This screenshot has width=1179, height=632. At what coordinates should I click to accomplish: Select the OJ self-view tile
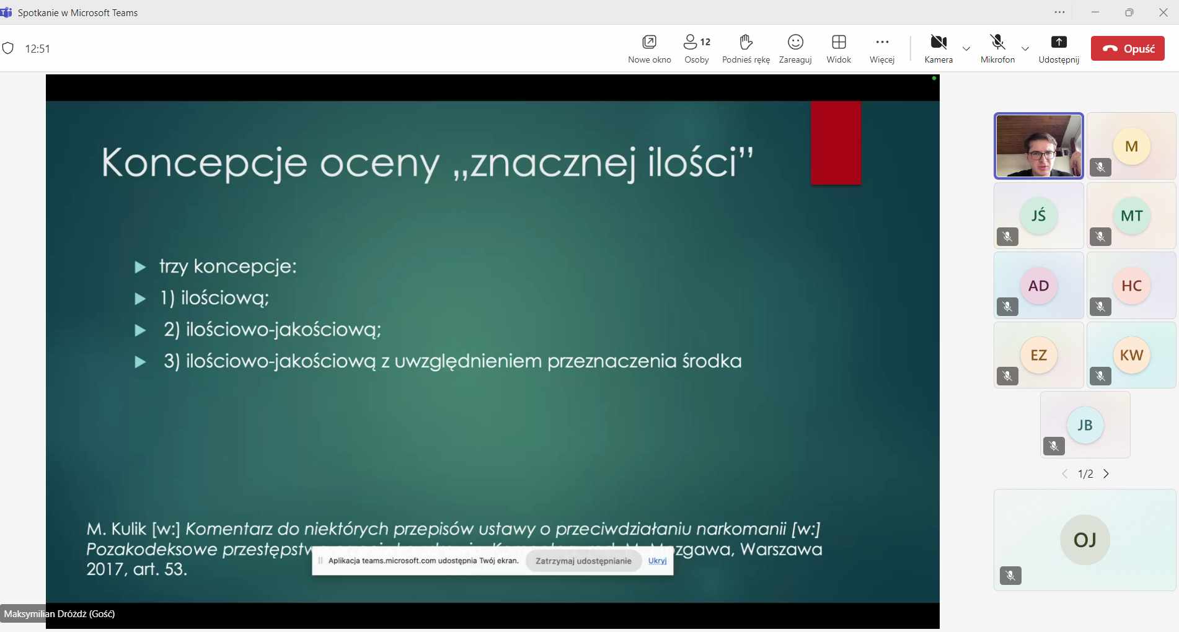(x=1085, y=540)
